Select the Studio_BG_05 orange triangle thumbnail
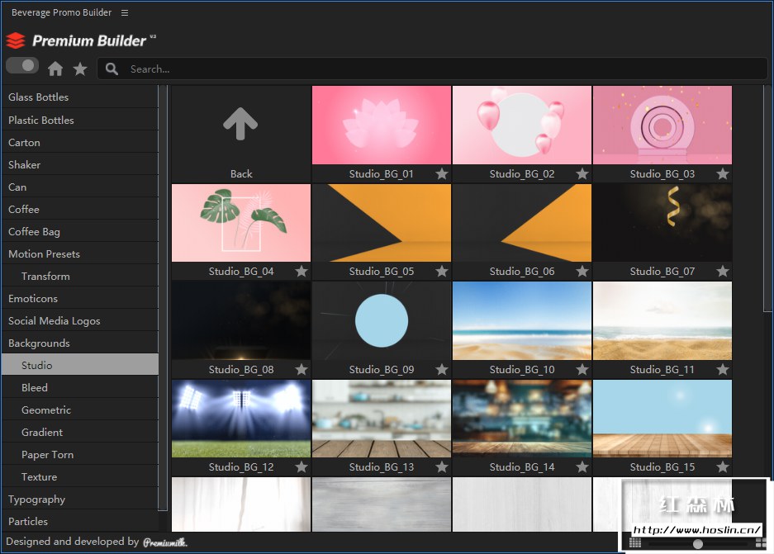 pos(382,222)
